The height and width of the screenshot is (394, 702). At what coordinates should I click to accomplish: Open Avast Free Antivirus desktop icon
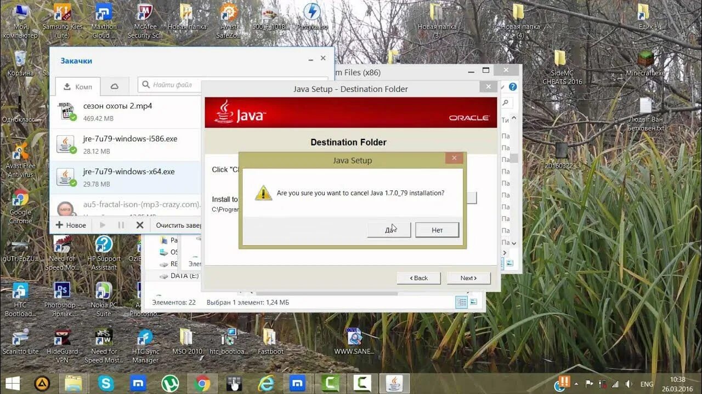pos(20,160)
